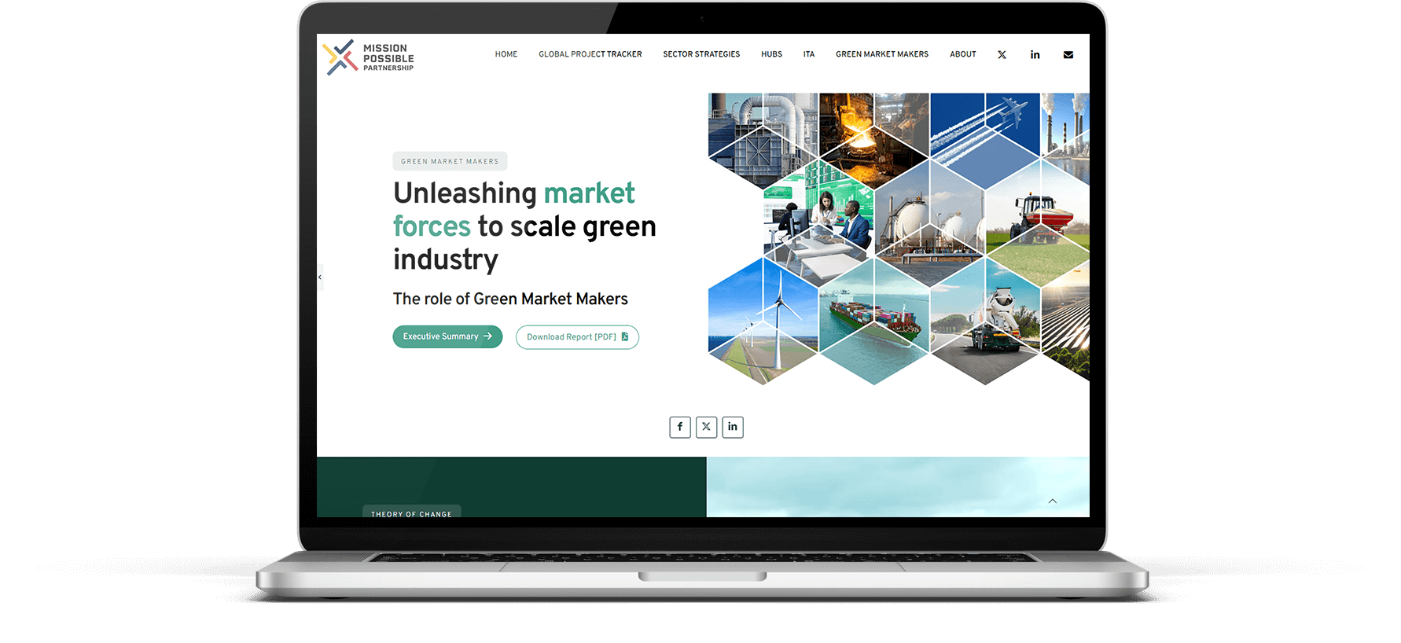Click the envelope email icon in header
This screenshot has height=643, width=1401.
[x=1068, y=55]
